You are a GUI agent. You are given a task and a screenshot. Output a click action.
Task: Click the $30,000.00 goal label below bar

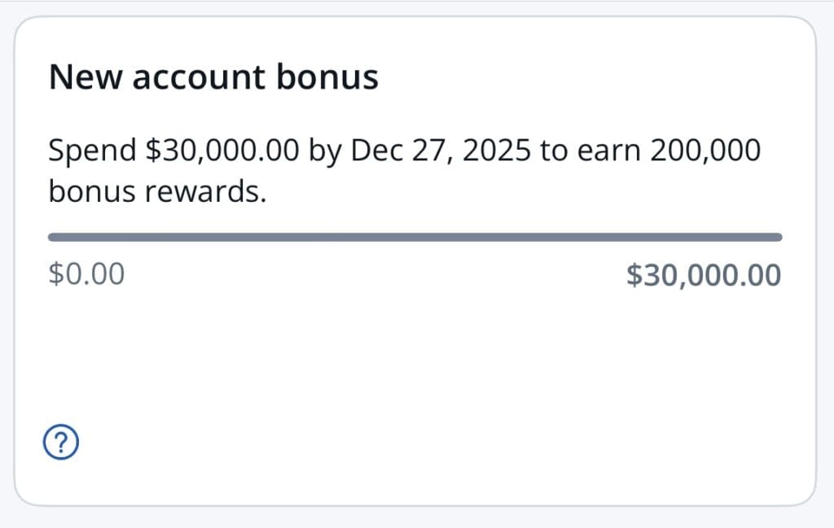tap(703, 275)
